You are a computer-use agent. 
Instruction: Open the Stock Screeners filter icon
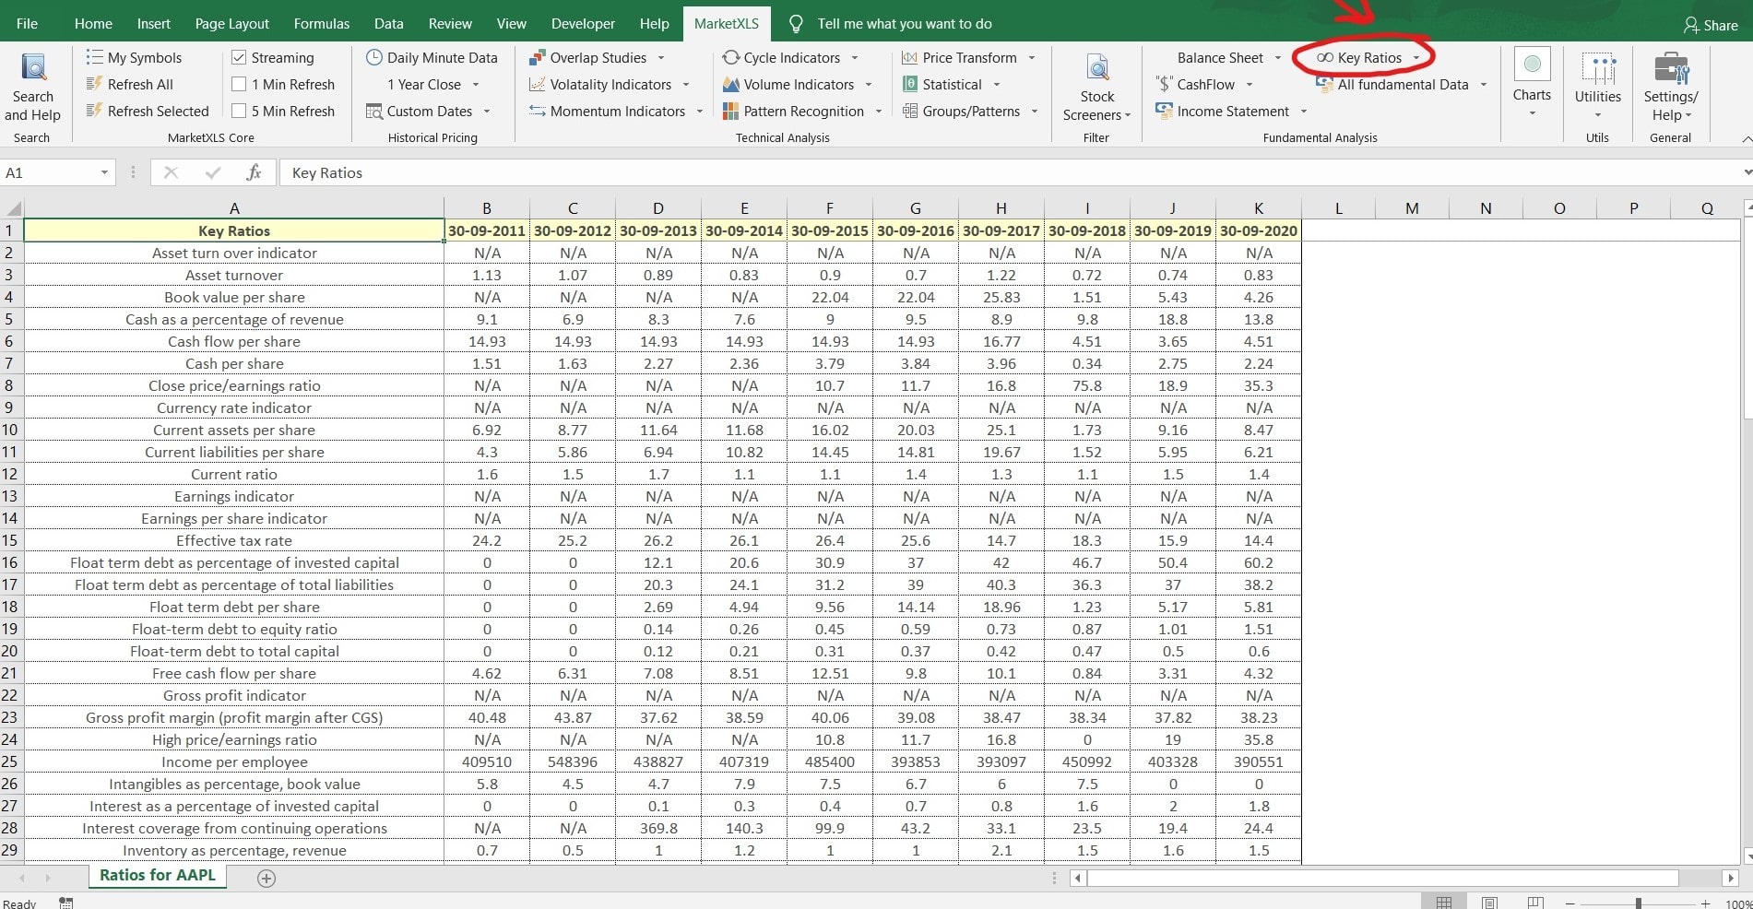tap(1097, 68)
